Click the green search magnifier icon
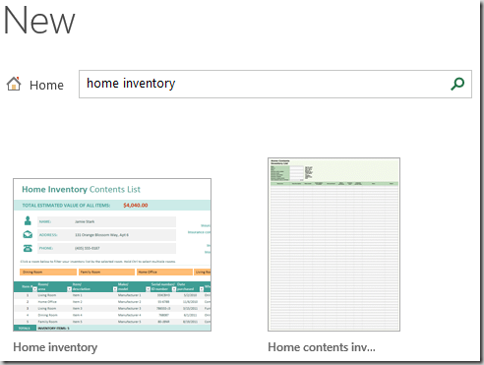 click(457, 84)
